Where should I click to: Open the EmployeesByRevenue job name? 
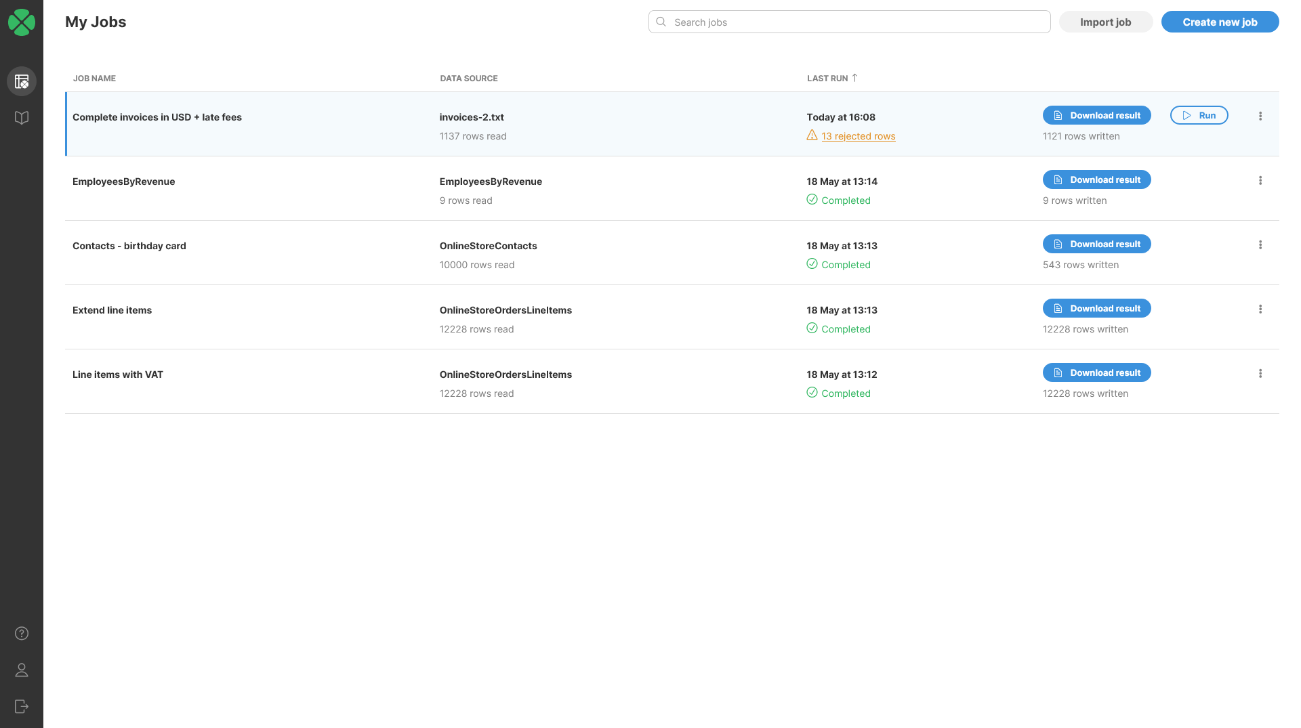click(x=123, y=181)
